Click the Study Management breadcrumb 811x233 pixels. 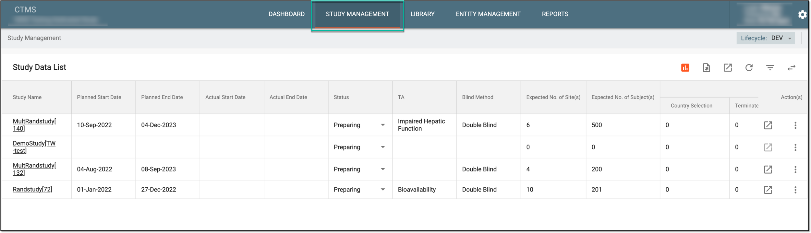pyautogui.click(x=34, y=38)
